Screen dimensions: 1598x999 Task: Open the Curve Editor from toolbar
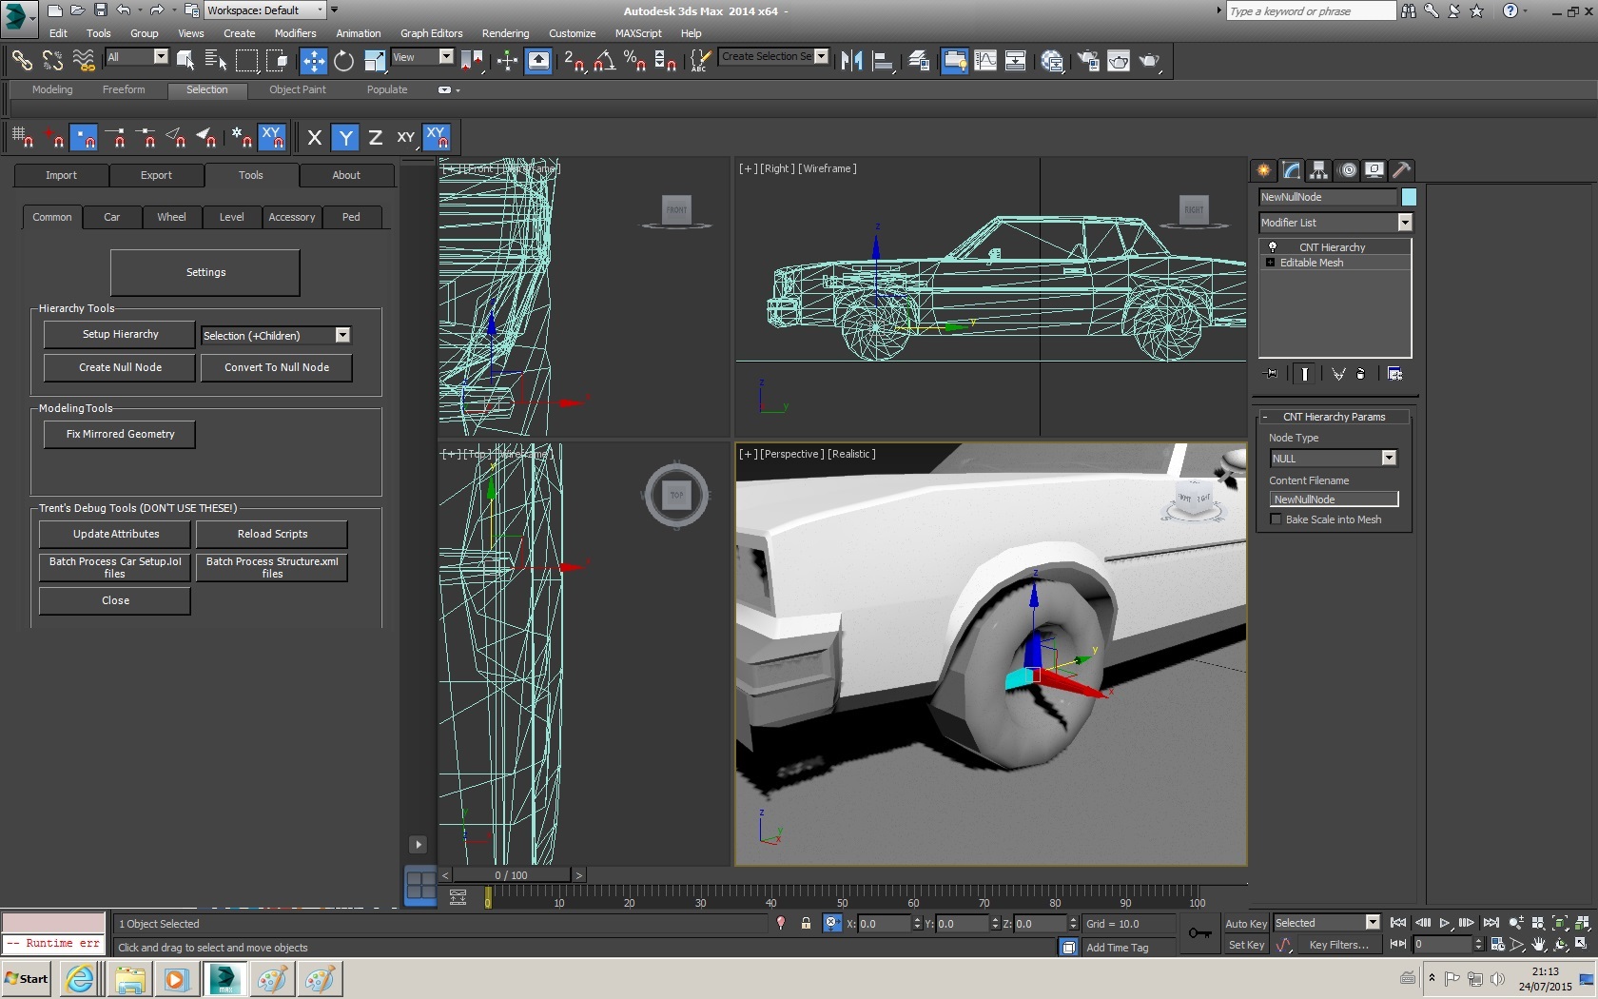tap(985, 61)
